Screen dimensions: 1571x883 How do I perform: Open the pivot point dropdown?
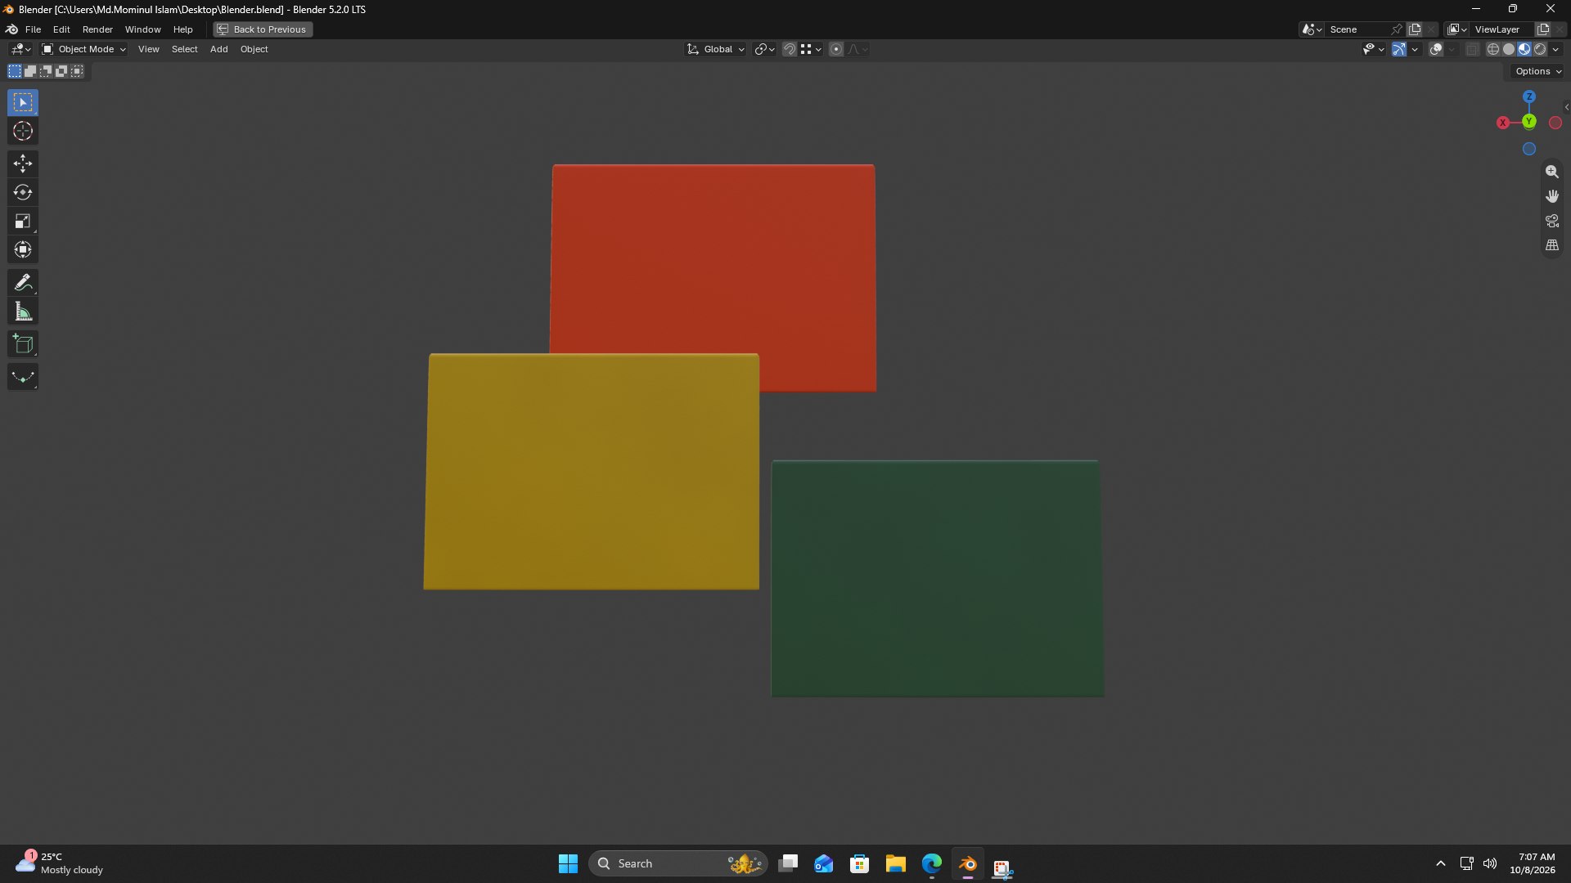click(765, 49)
